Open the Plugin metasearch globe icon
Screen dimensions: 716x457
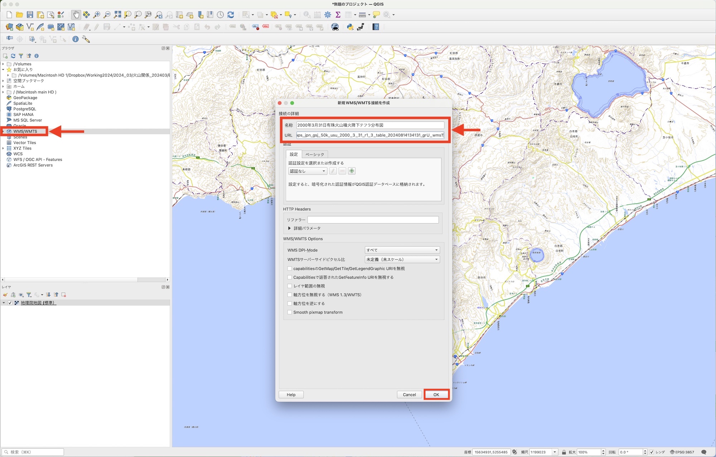335,27
